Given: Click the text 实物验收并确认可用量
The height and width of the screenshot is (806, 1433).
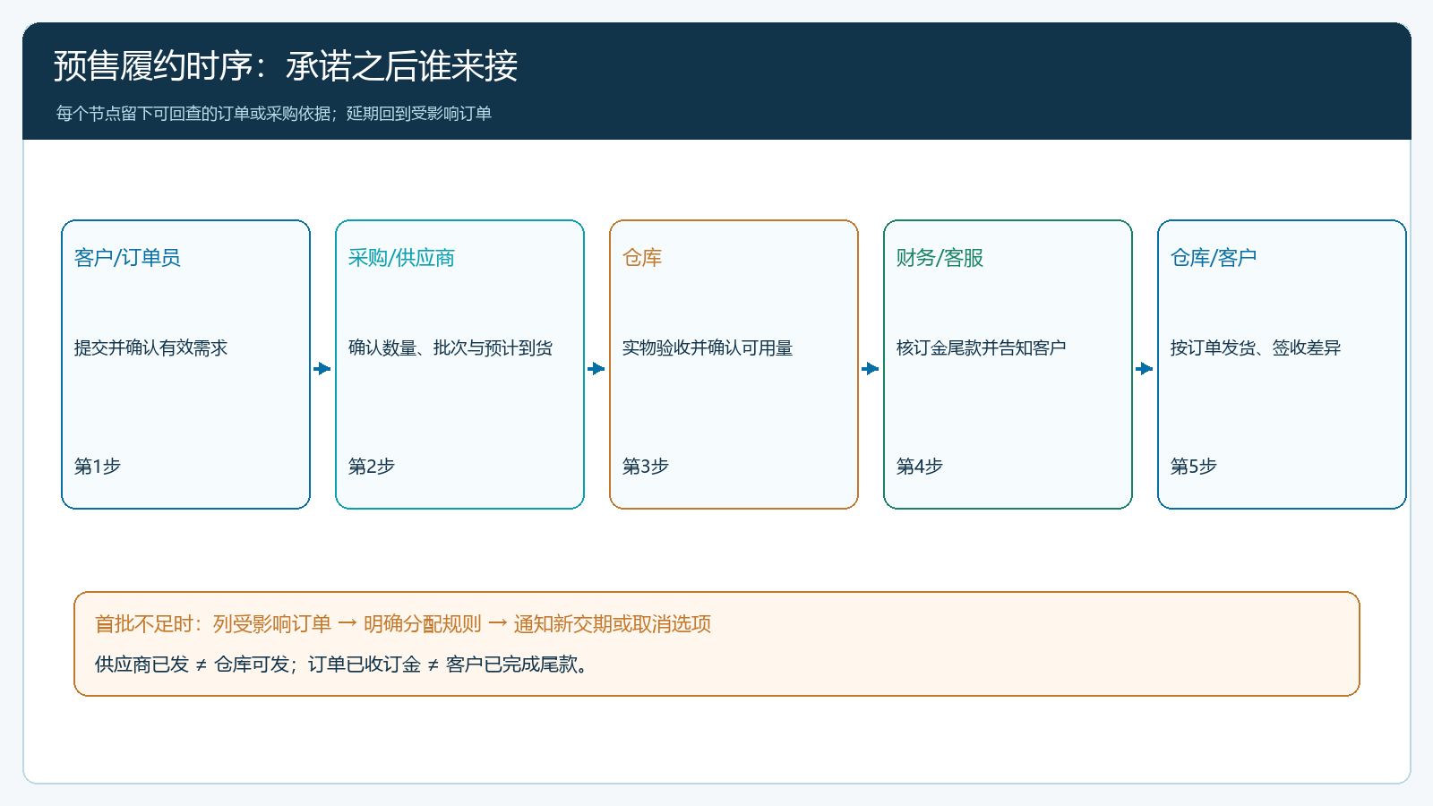Looking at the screenshot, I should 708,347.
